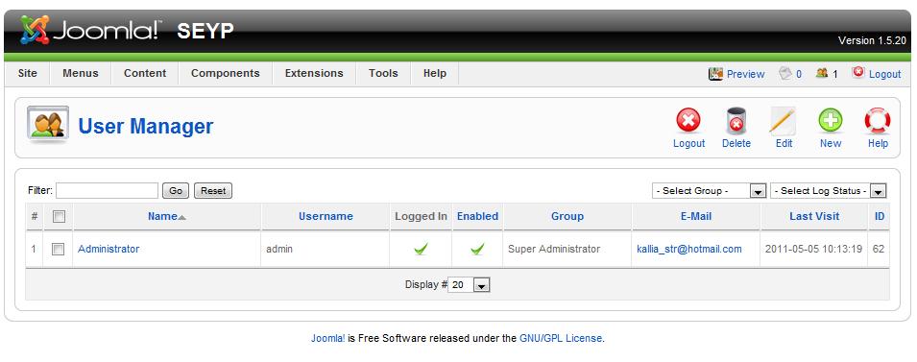Screen dimensions: 917x362
Task: Open the Components menu
Action: pos(225,73)
